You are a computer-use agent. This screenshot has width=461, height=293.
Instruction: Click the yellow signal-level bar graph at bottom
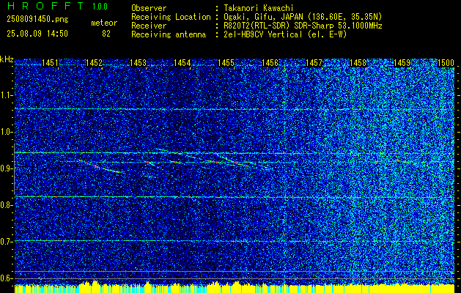[x=235, y=287]
